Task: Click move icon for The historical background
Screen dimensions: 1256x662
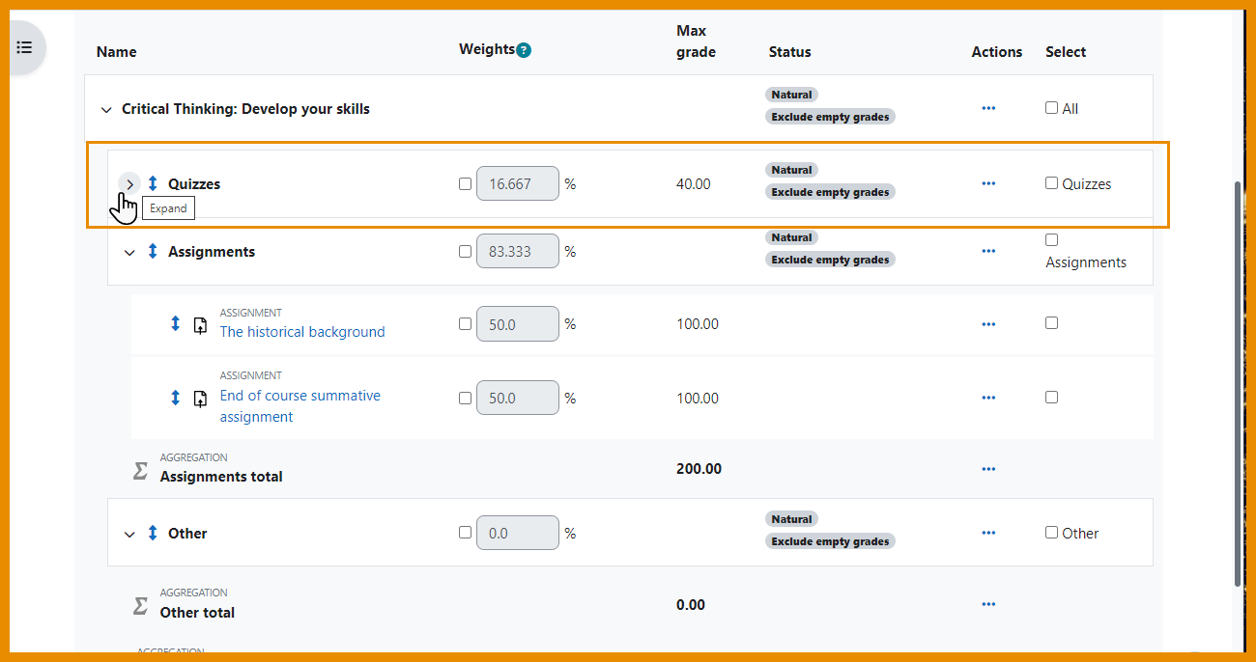Action: point(175,324)
